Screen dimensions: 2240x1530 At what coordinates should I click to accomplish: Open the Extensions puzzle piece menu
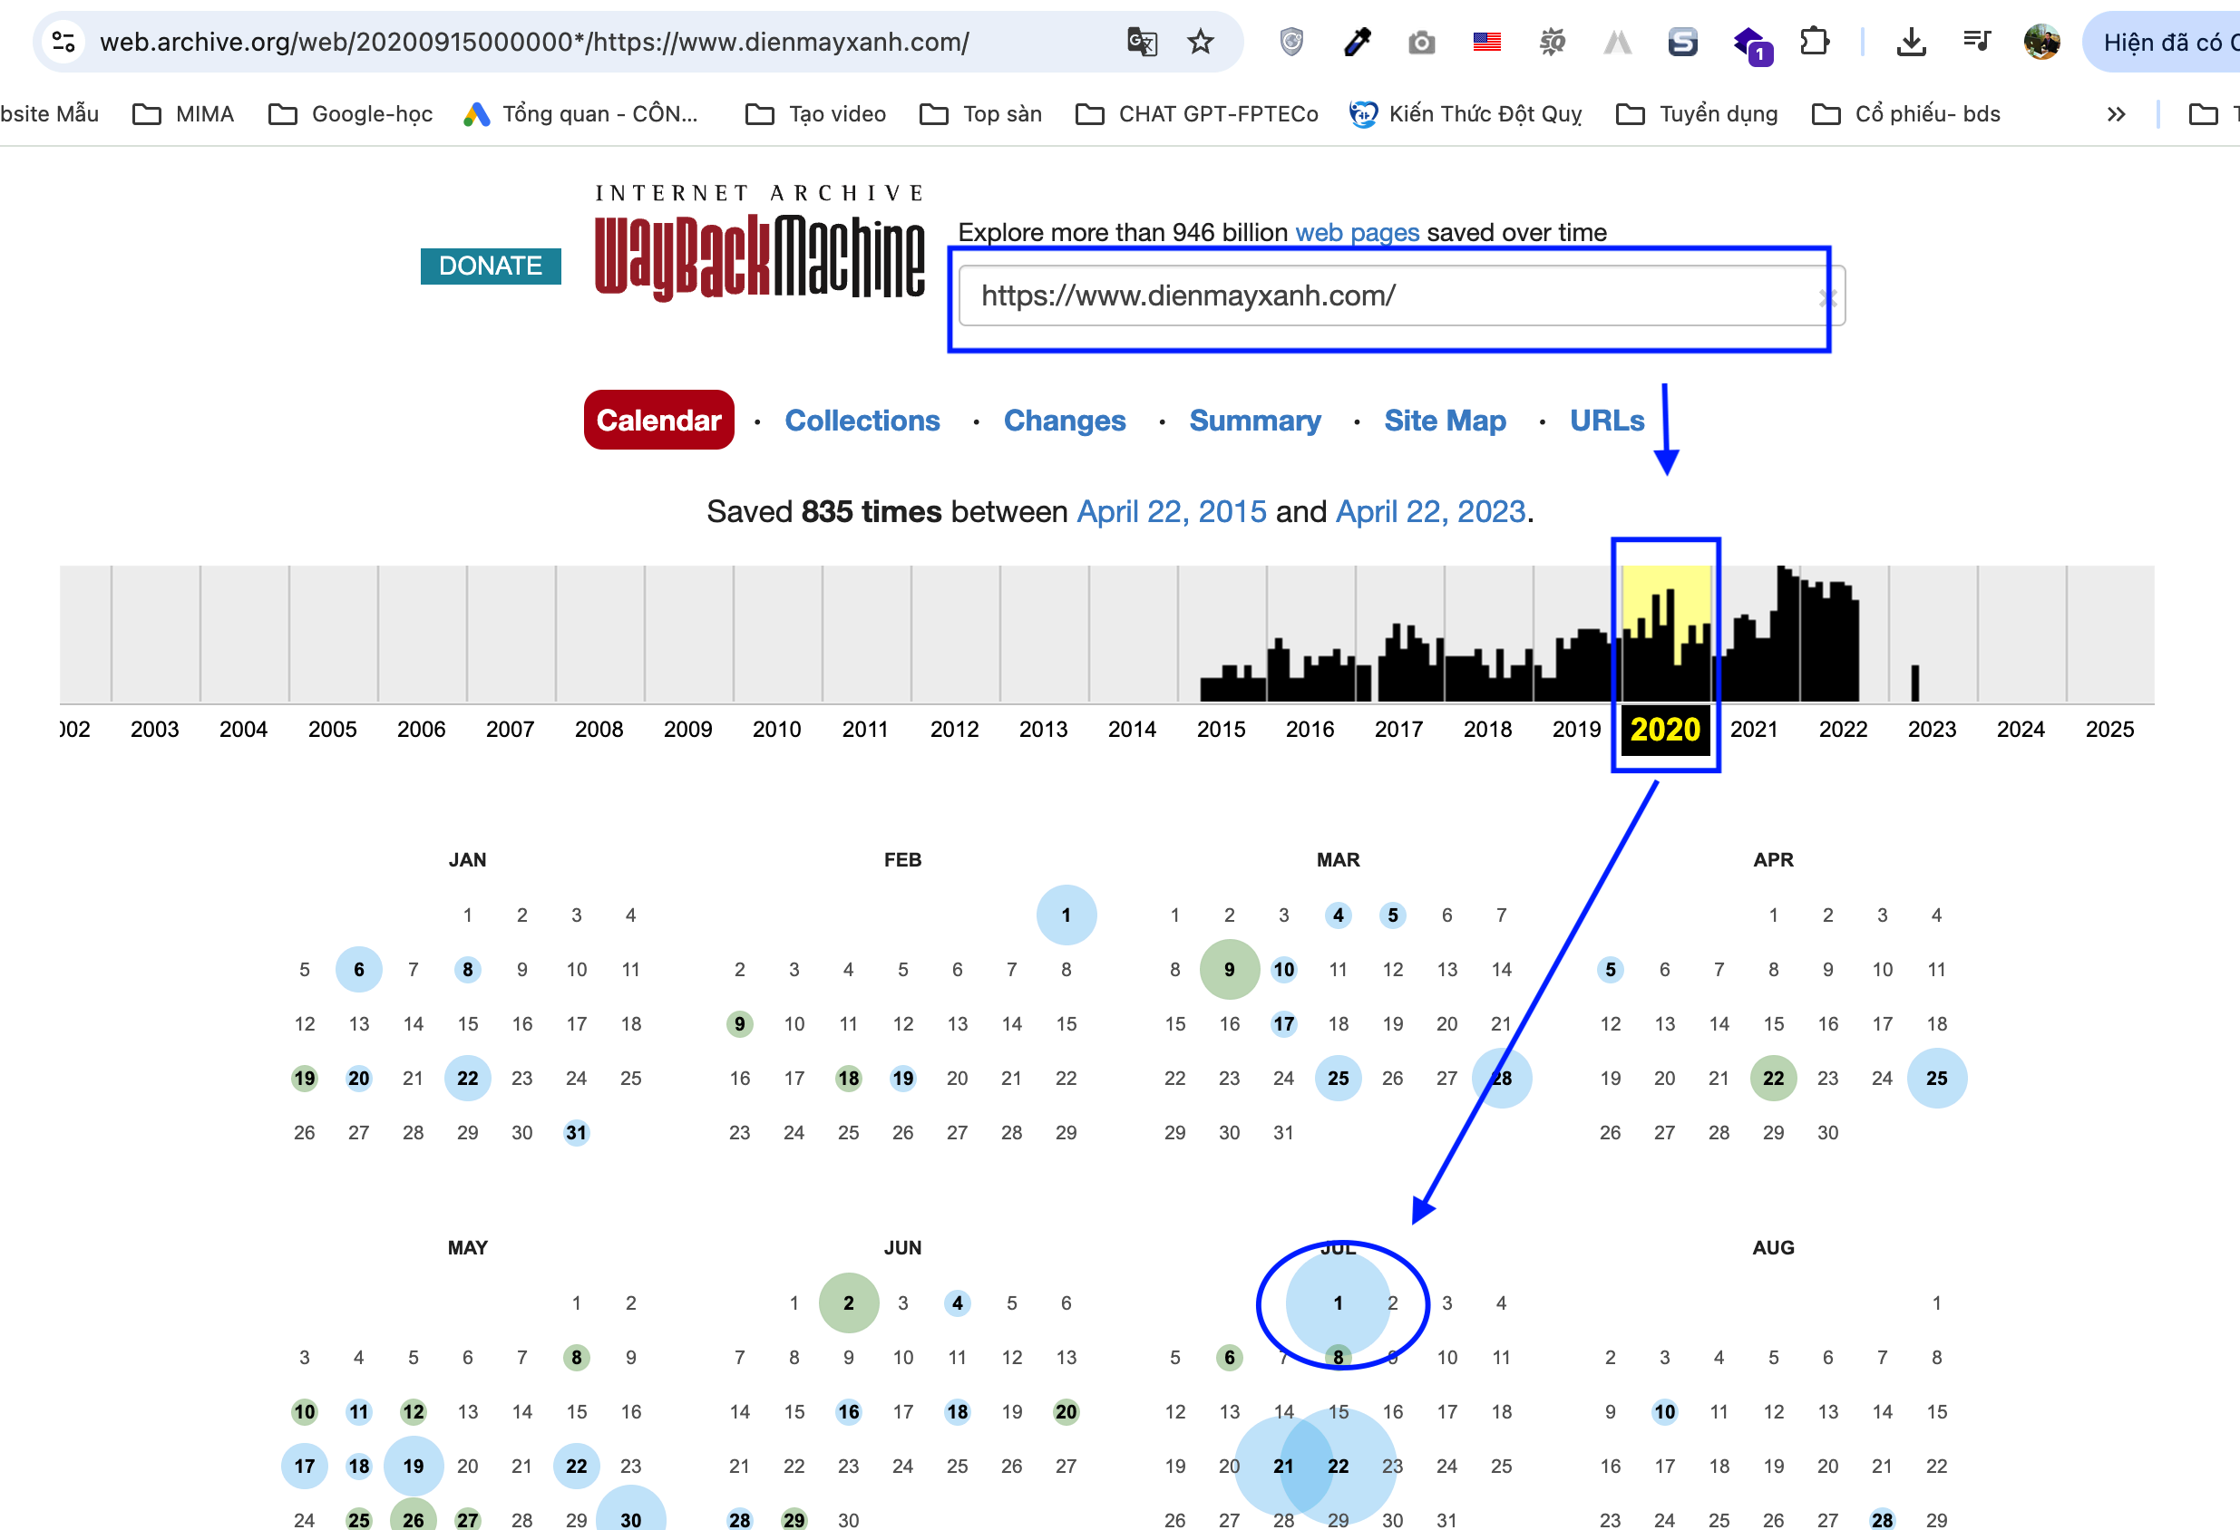click(x=1813, y=42)
